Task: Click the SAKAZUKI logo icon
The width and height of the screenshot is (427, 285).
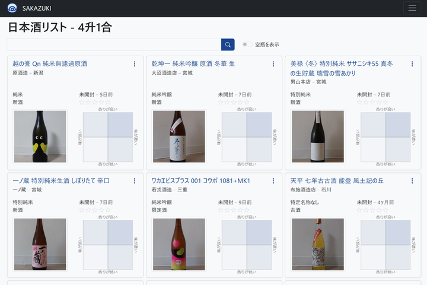Action: coord(12,8)
